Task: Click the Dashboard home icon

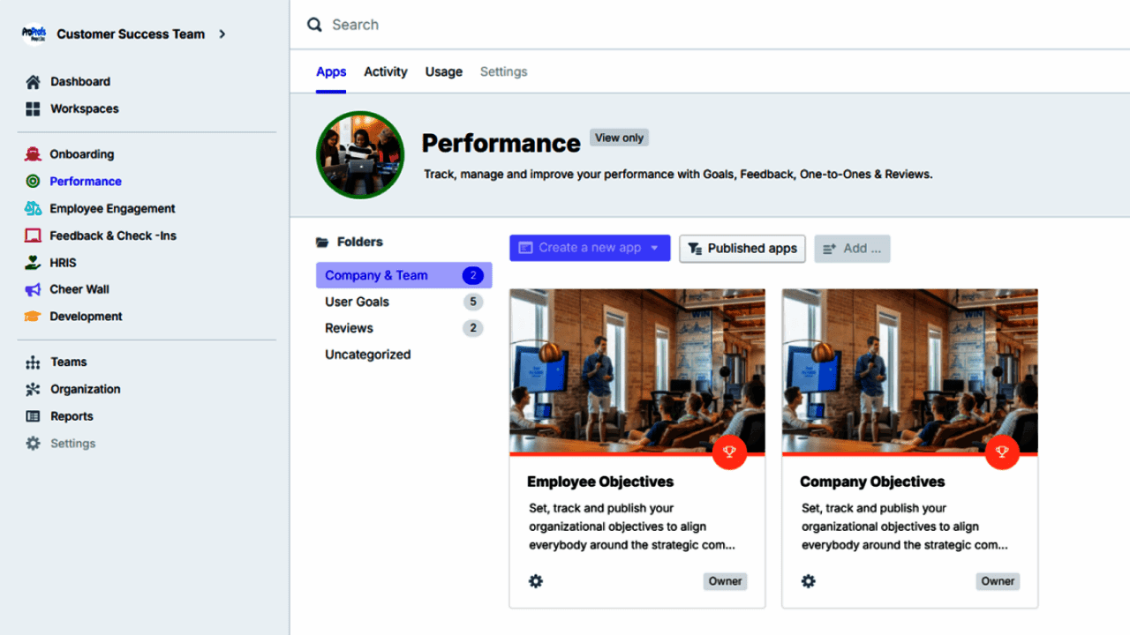Action: coord(33,82)
